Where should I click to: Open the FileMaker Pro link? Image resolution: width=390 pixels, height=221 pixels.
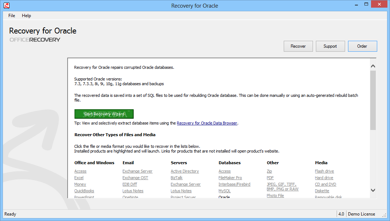(x=230, y=178)
